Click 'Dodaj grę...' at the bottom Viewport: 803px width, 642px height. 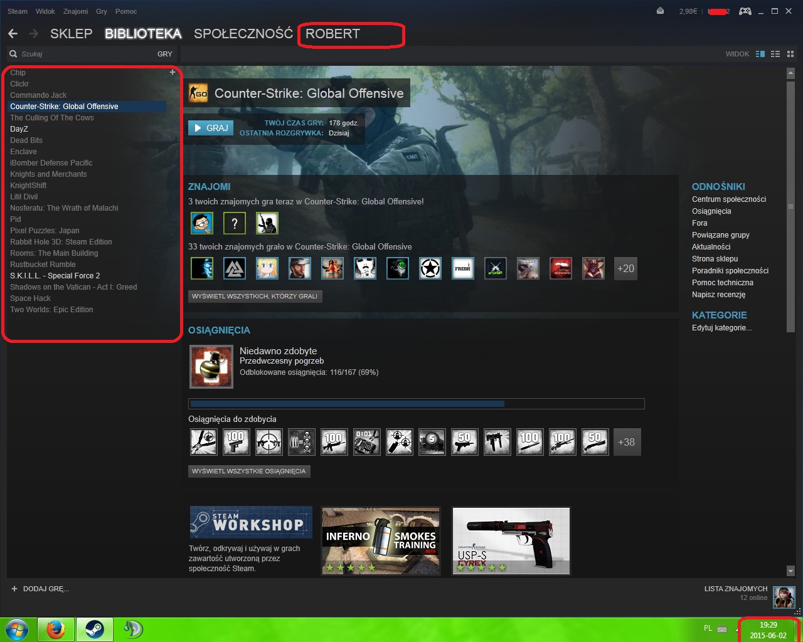(40, 589)
